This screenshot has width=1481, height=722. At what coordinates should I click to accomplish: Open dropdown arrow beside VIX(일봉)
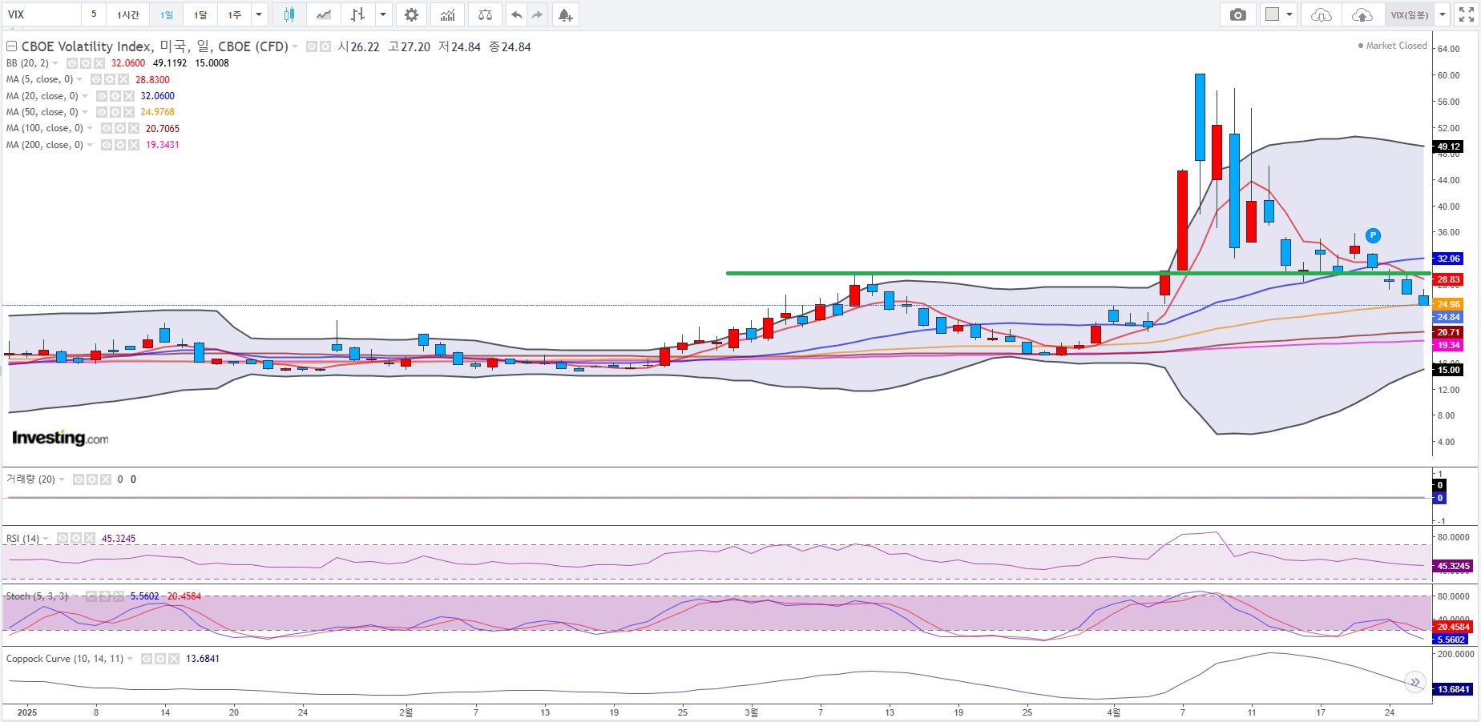[x=1443, y=14]
